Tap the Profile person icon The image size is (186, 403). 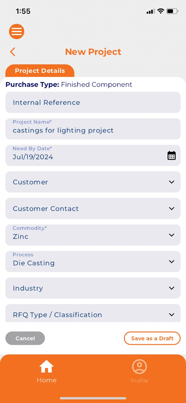[139, 366]
